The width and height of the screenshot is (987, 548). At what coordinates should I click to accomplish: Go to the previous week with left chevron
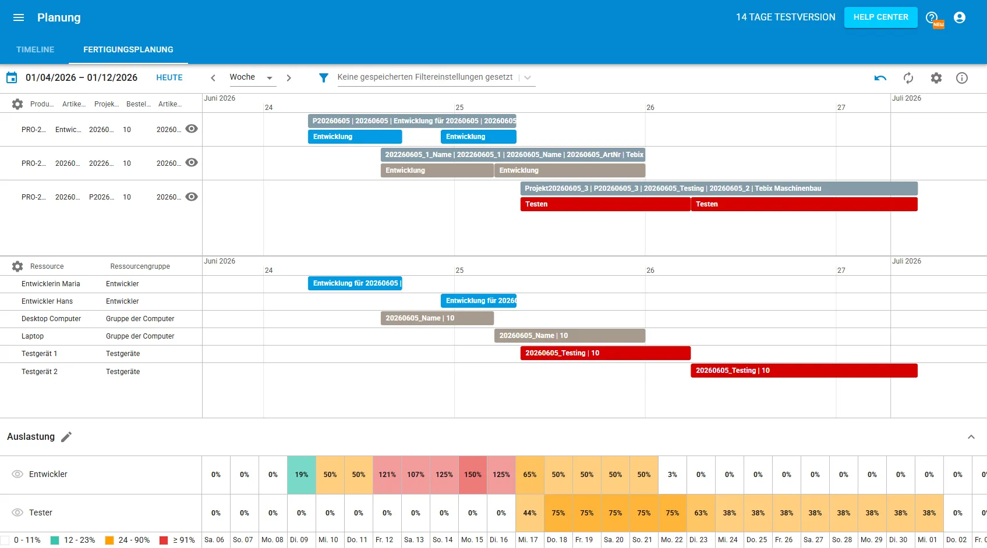(x=213, y=78)
